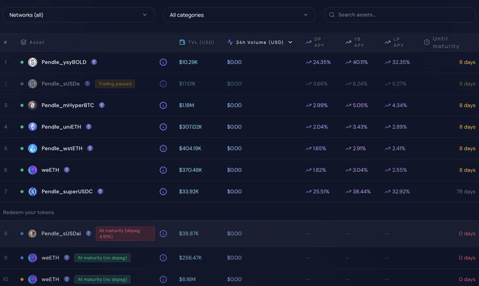Viewport: 479px width, 286px height.
Task: Click the At maturity depeg 4.91% badge
Action: coord(125,233)
